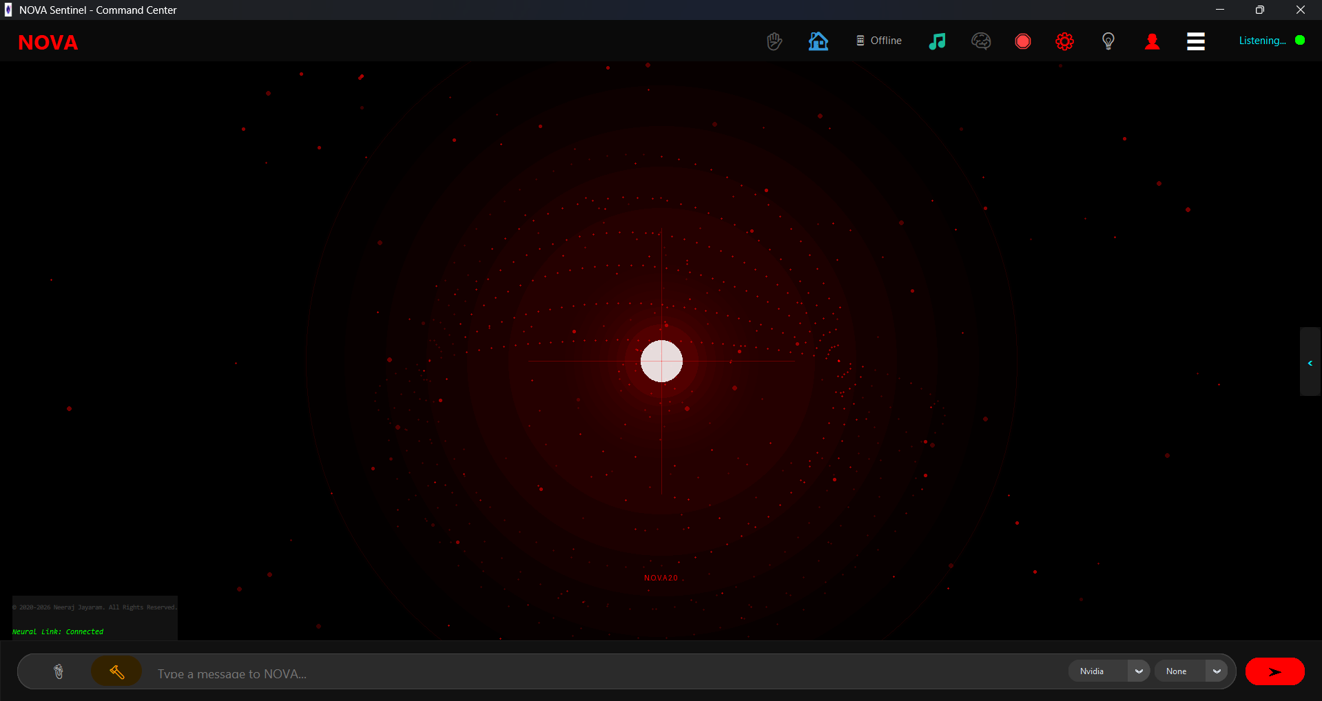This screenshot has height=701, width=1322.
Task: Click the copyright notice text
Action: coord(95,607)
